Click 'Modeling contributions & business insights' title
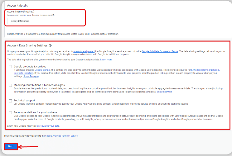 pyautogui.click(x=39, y=85)
